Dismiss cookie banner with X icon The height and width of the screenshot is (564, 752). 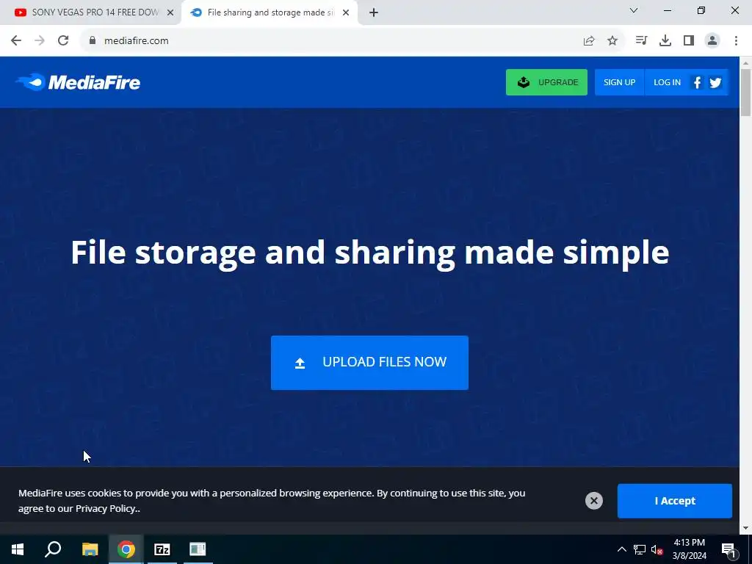coord(593,501)
